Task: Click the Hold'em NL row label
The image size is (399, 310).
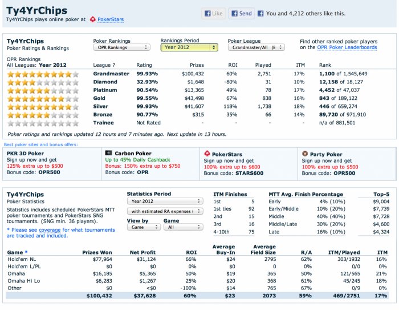Action: click(x=22, y=259)
